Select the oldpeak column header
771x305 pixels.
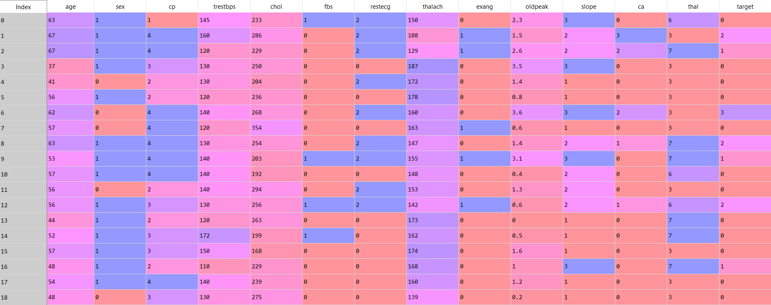tap(536, 7)
